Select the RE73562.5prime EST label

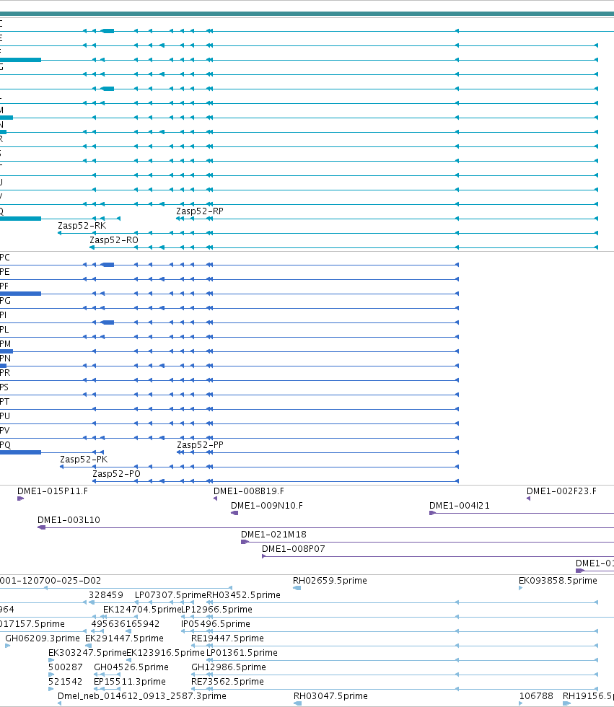click(227, 681)
